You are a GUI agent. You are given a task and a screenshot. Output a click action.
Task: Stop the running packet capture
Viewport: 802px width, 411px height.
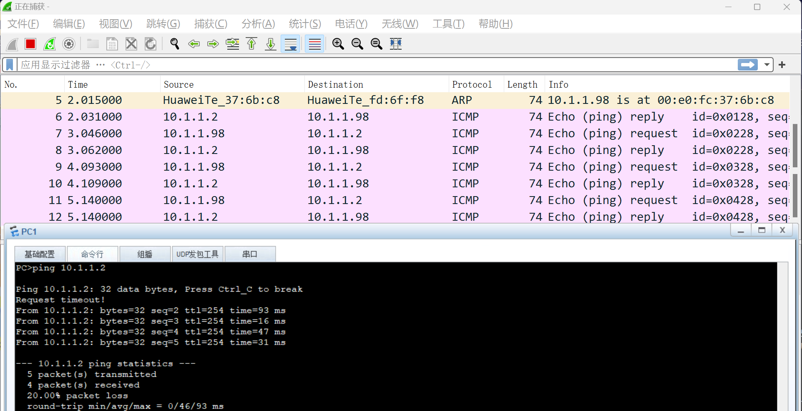tap(30, 44)
